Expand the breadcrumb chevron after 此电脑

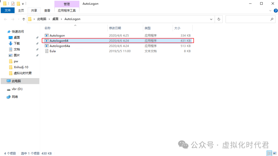[49, 19]
